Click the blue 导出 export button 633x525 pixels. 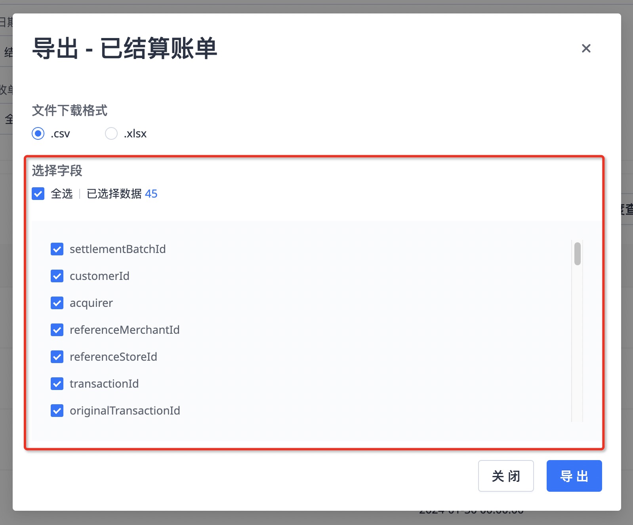[x=574, y=476]
